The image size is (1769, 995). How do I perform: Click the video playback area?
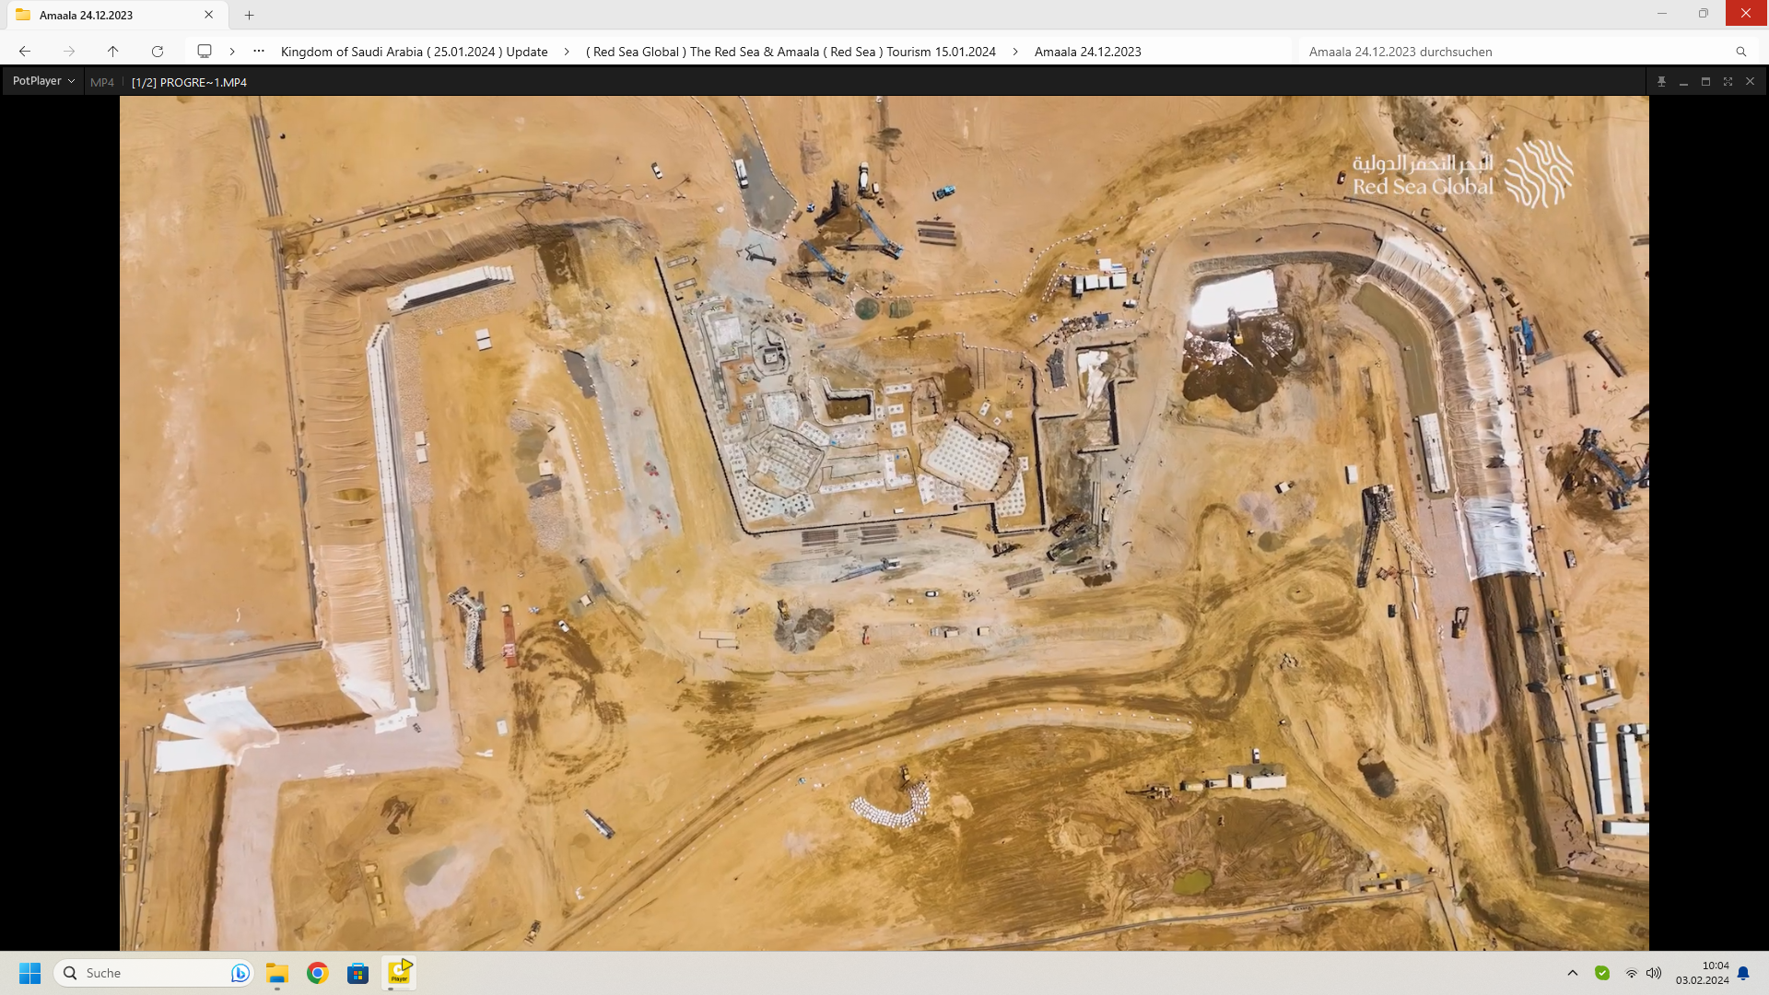[884, 523]
